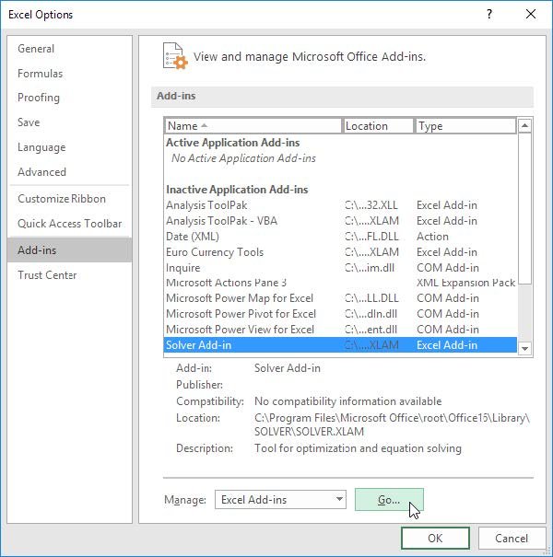
Task: Click the Help question mark icon
Action: point(489,14)
